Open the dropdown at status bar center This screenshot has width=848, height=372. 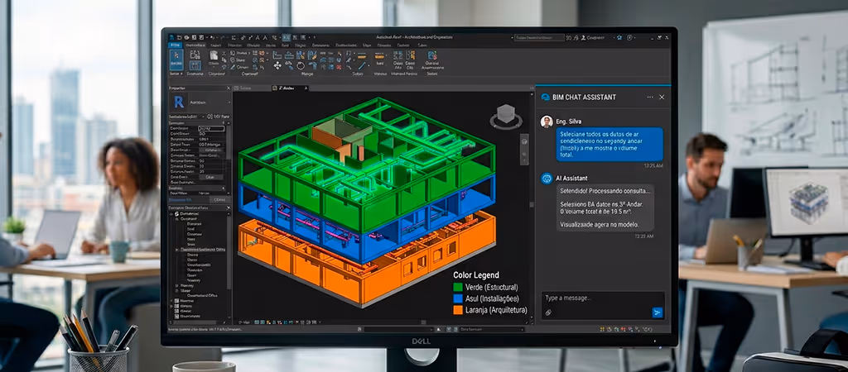pos(398,329)
